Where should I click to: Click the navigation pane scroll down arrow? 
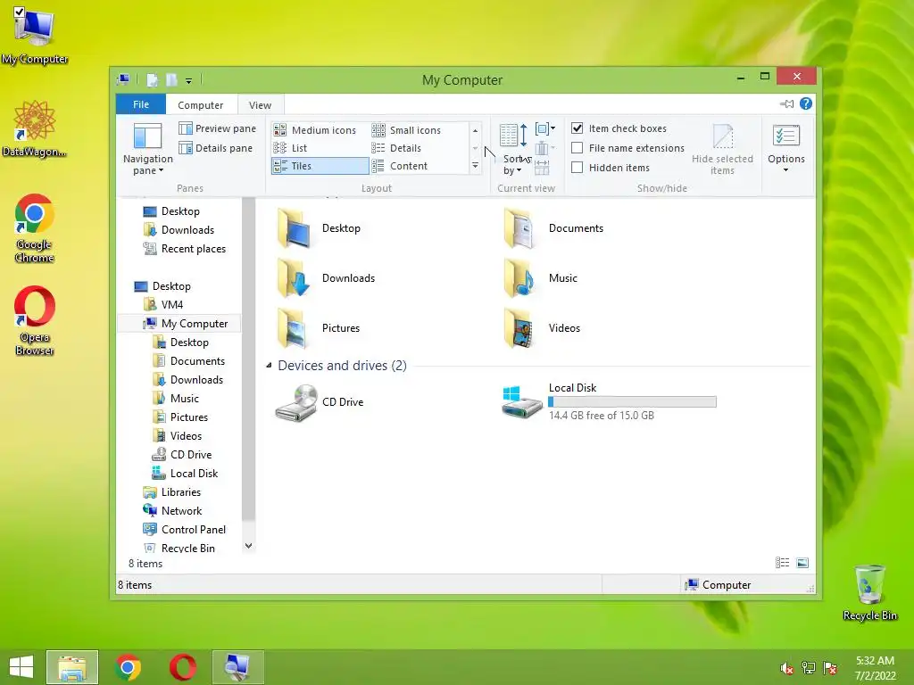(249, 547)
